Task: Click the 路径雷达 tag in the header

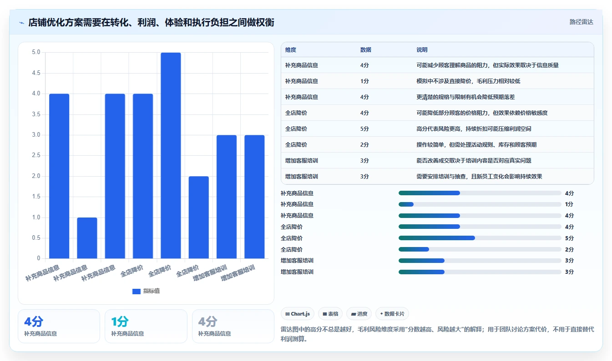Action: pos(582,22)
